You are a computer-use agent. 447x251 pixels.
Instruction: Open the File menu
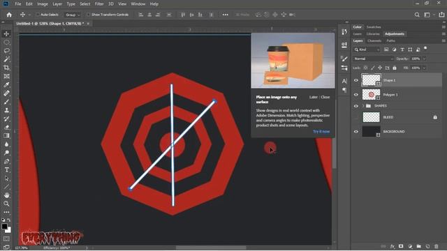[x=18, y=4]
